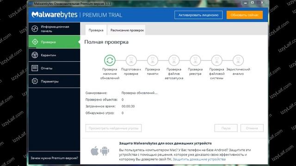Screen dimensions: 296x166
Task: Select the Проверка scan target icon
Action: pos(35,42)
